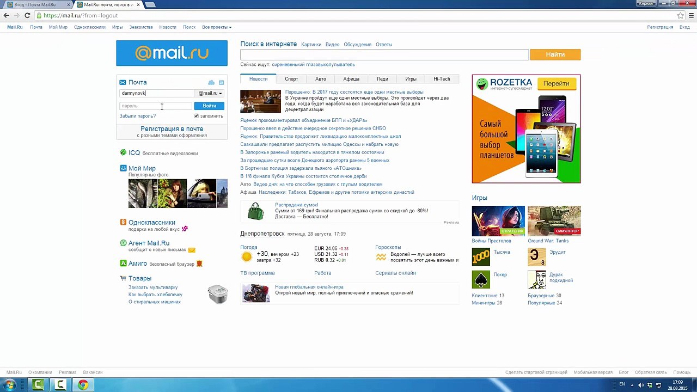Click the Перейти button on Rozetka ad
The image size is (697, 392).
point(556,83)
